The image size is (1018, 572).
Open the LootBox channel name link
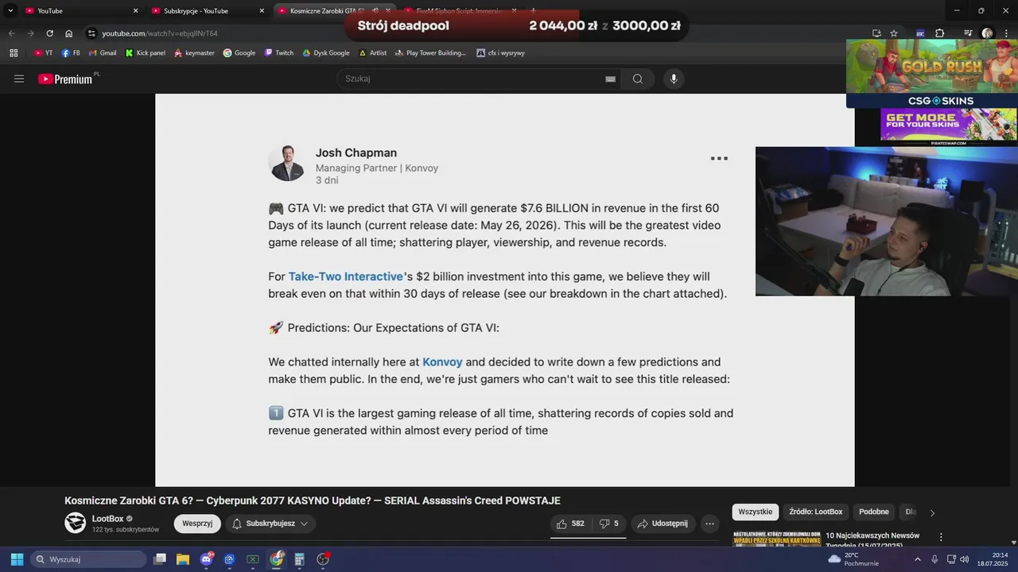pos(108,519)
